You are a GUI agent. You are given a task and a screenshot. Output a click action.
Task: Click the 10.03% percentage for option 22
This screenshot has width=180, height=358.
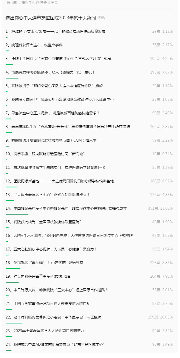pos(166,317)
